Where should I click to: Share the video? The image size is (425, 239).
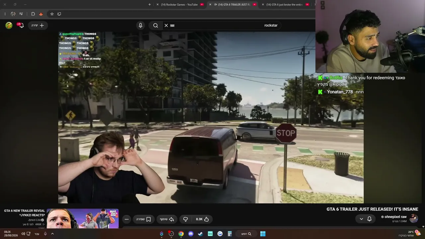pos(167,219)
